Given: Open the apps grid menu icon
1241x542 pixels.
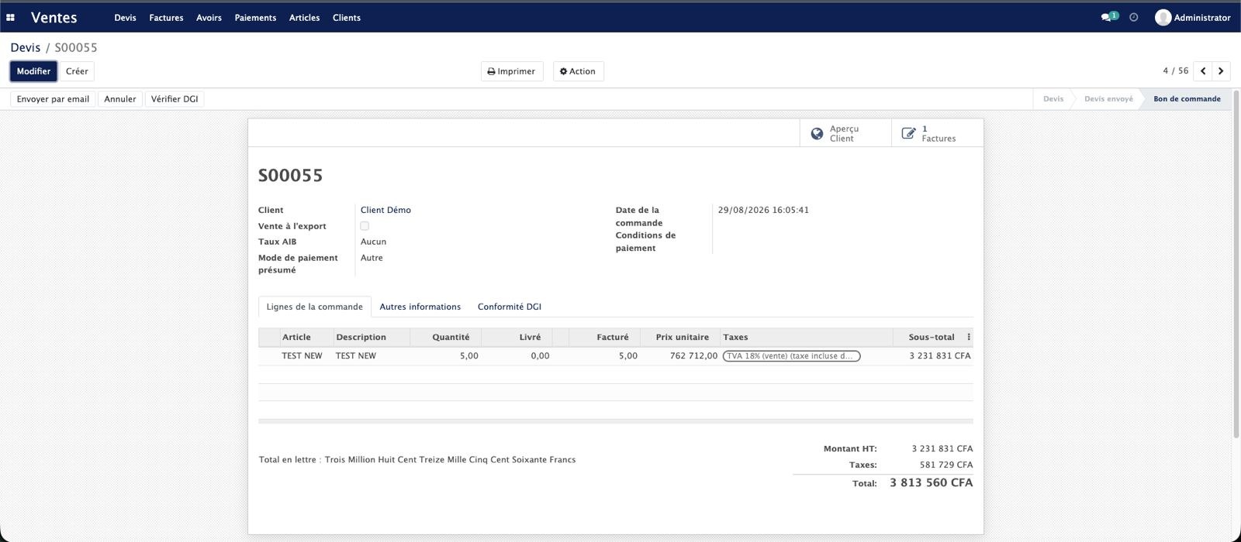Looking at the screenshot, I should [x=10, y=17].
